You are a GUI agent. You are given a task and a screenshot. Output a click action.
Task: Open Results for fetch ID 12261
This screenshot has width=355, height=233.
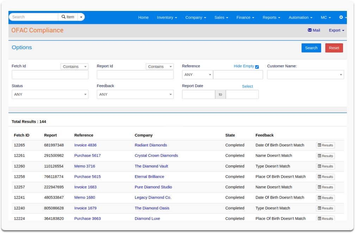[325, 156]
